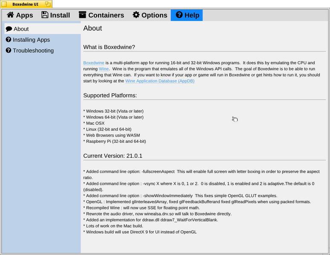Click the floppy disk icon on the Install tab
The width and height of the screenshot is (330, 255).
pyautogui.click(x=45, y=15)
